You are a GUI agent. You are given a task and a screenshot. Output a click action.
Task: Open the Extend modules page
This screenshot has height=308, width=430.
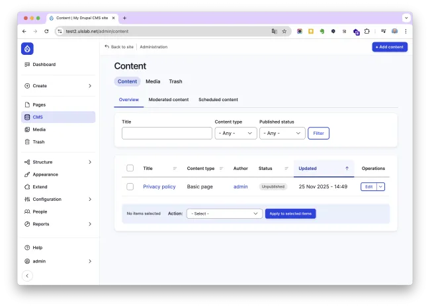point(40,187)
